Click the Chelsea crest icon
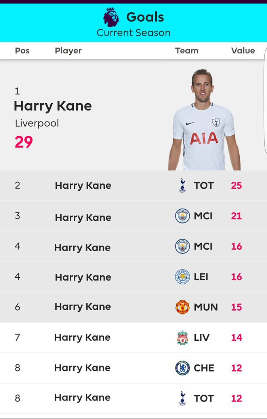 pos(183,368)
